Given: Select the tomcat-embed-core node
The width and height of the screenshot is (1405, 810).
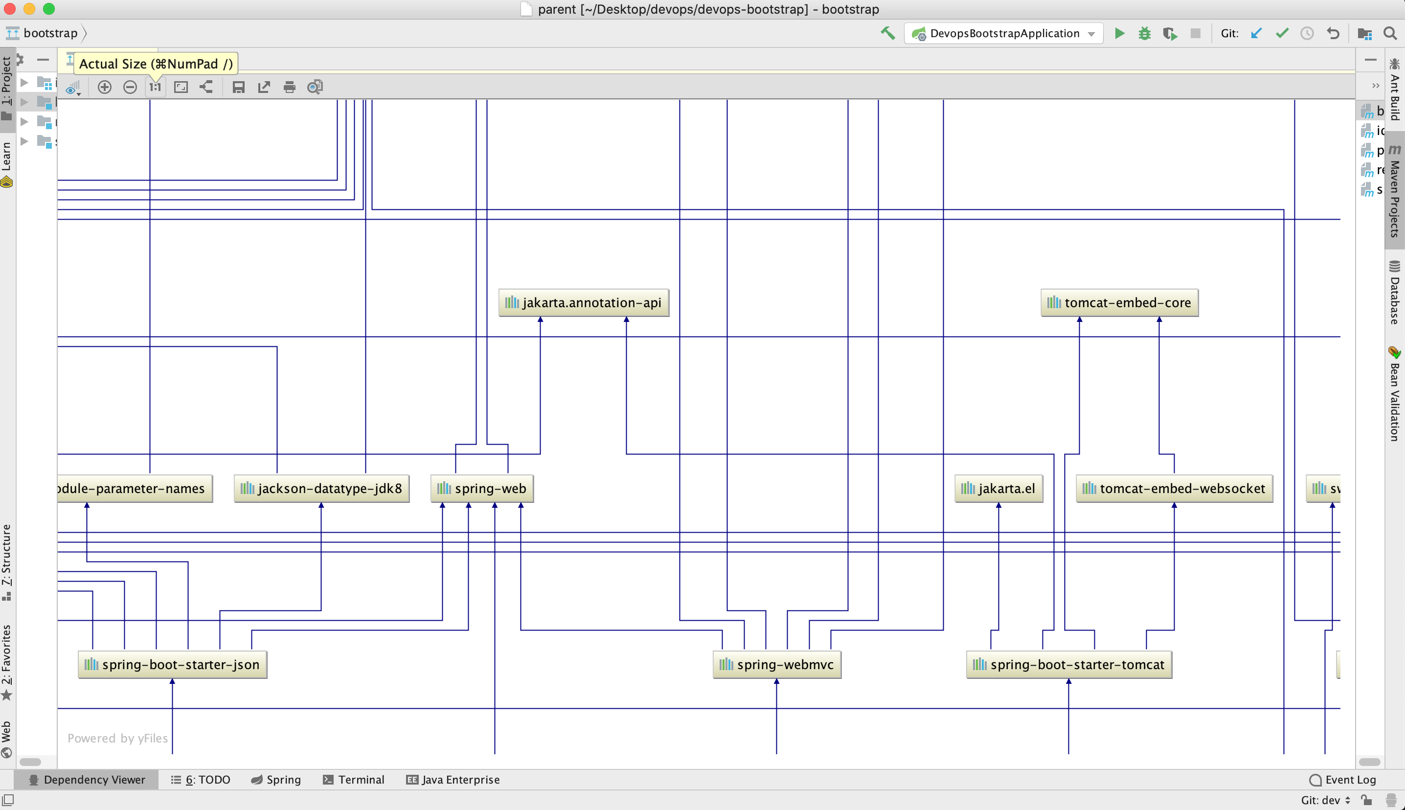Looking at the screenshot, I should coord(1120,303).
